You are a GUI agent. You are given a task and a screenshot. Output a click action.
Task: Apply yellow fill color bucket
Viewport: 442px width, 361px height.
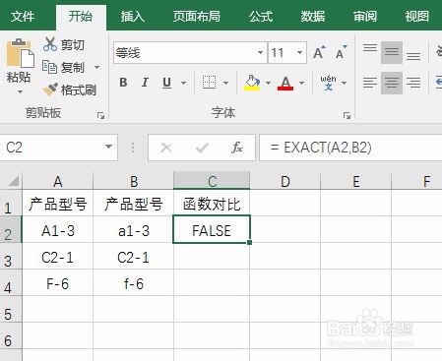(252, 83)
